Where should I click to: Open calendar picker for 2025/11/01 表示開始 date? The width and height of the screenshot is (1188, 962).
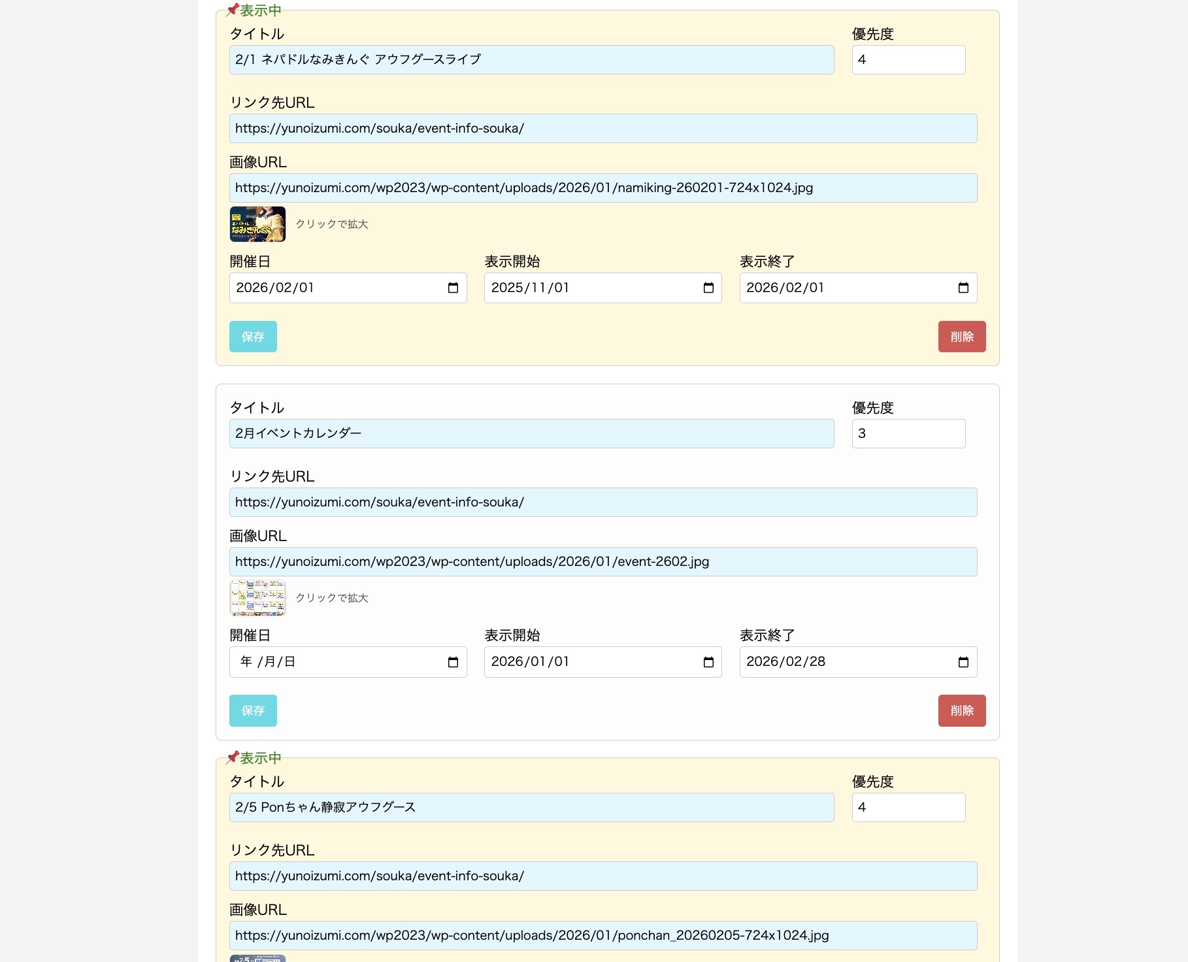pos(708,288)
